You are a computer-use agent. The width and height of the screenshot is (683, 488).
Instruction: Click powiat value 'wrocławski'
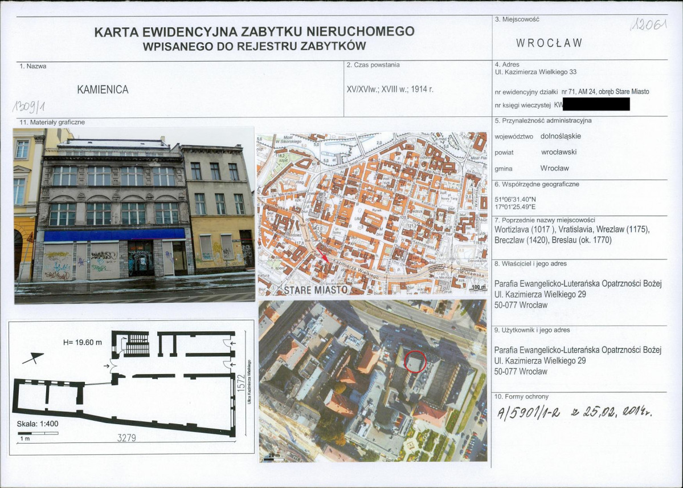click(559, 152)
